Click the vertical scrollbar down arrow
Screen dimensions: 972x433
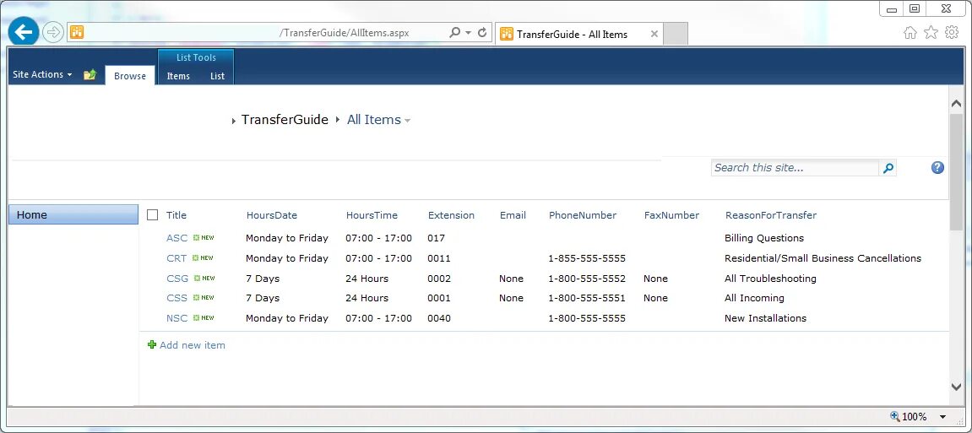(x=956, y=387)
